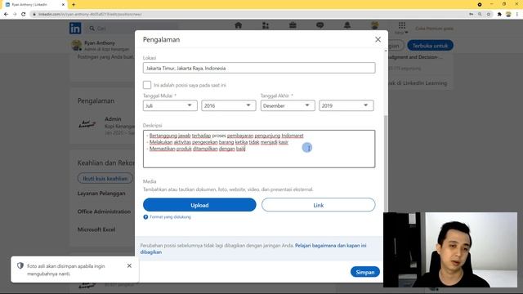Click 'Office Administration' skill

click(x=104, y=212)
